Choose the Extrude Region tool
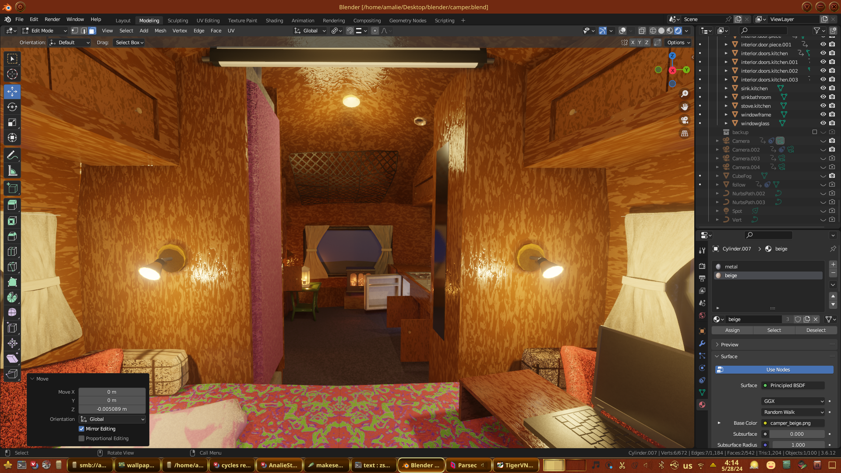The width and height of the screenshot is (841, 473). click(x=12, y=205)
